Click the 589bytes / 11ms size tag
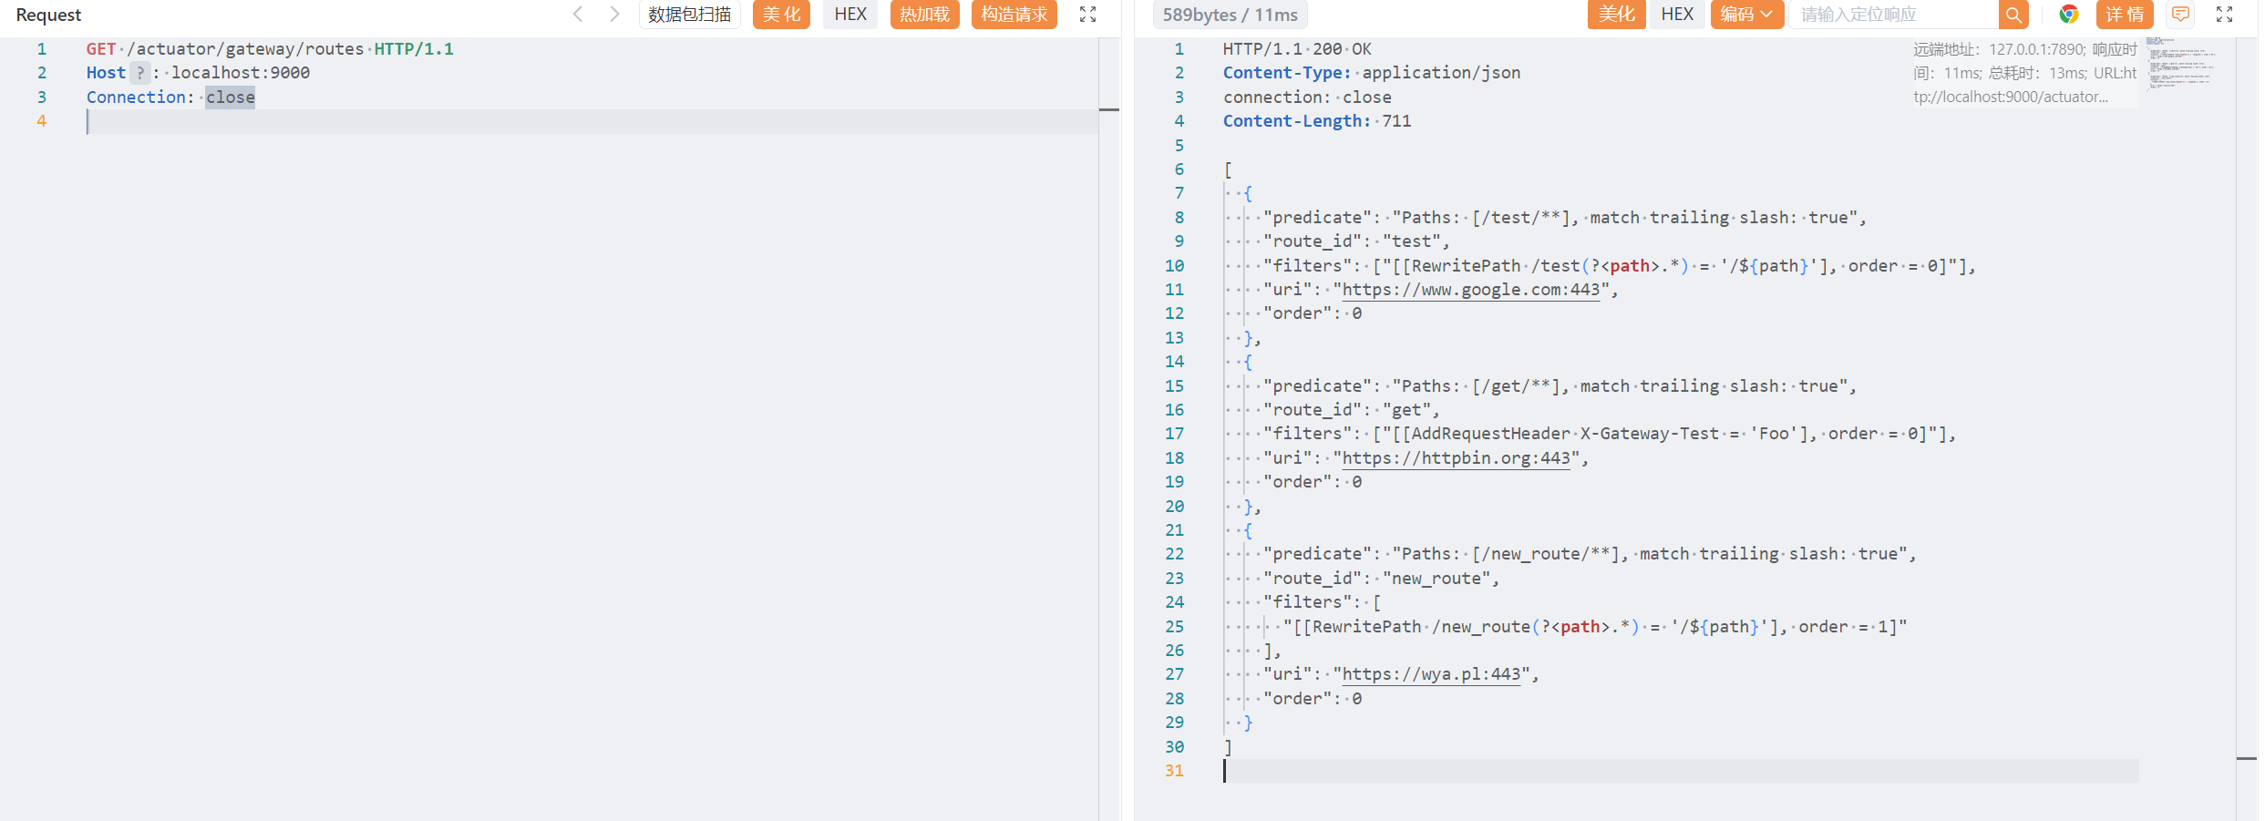This screenshot has width=2265, height=821. tap(1230, 15)
